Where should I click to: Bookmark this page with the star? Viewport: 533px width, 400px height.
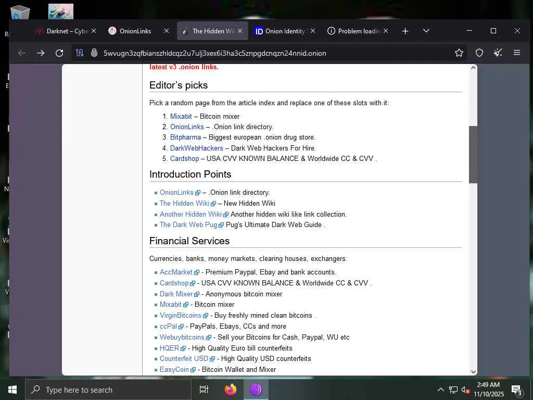(x=459, y=53)
